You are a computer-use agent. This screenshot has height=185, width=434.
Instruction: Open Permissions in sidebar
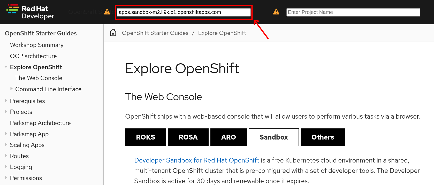pyautogui.click(x=26, y=178)
